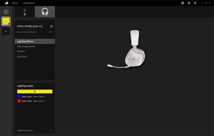Switch to the Dashboard tab

[29, 3]
